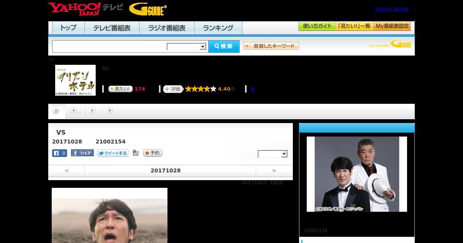Open the 「見たい!」一覧 button
Image resolution: width=463 pixels, height=243 pixels.
tap(355, 26)
